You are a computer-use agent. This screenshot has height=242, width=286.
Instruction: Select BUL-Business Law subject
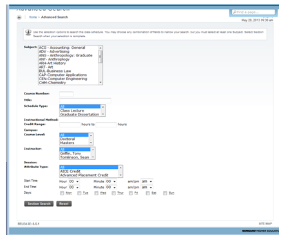[55, 71]
